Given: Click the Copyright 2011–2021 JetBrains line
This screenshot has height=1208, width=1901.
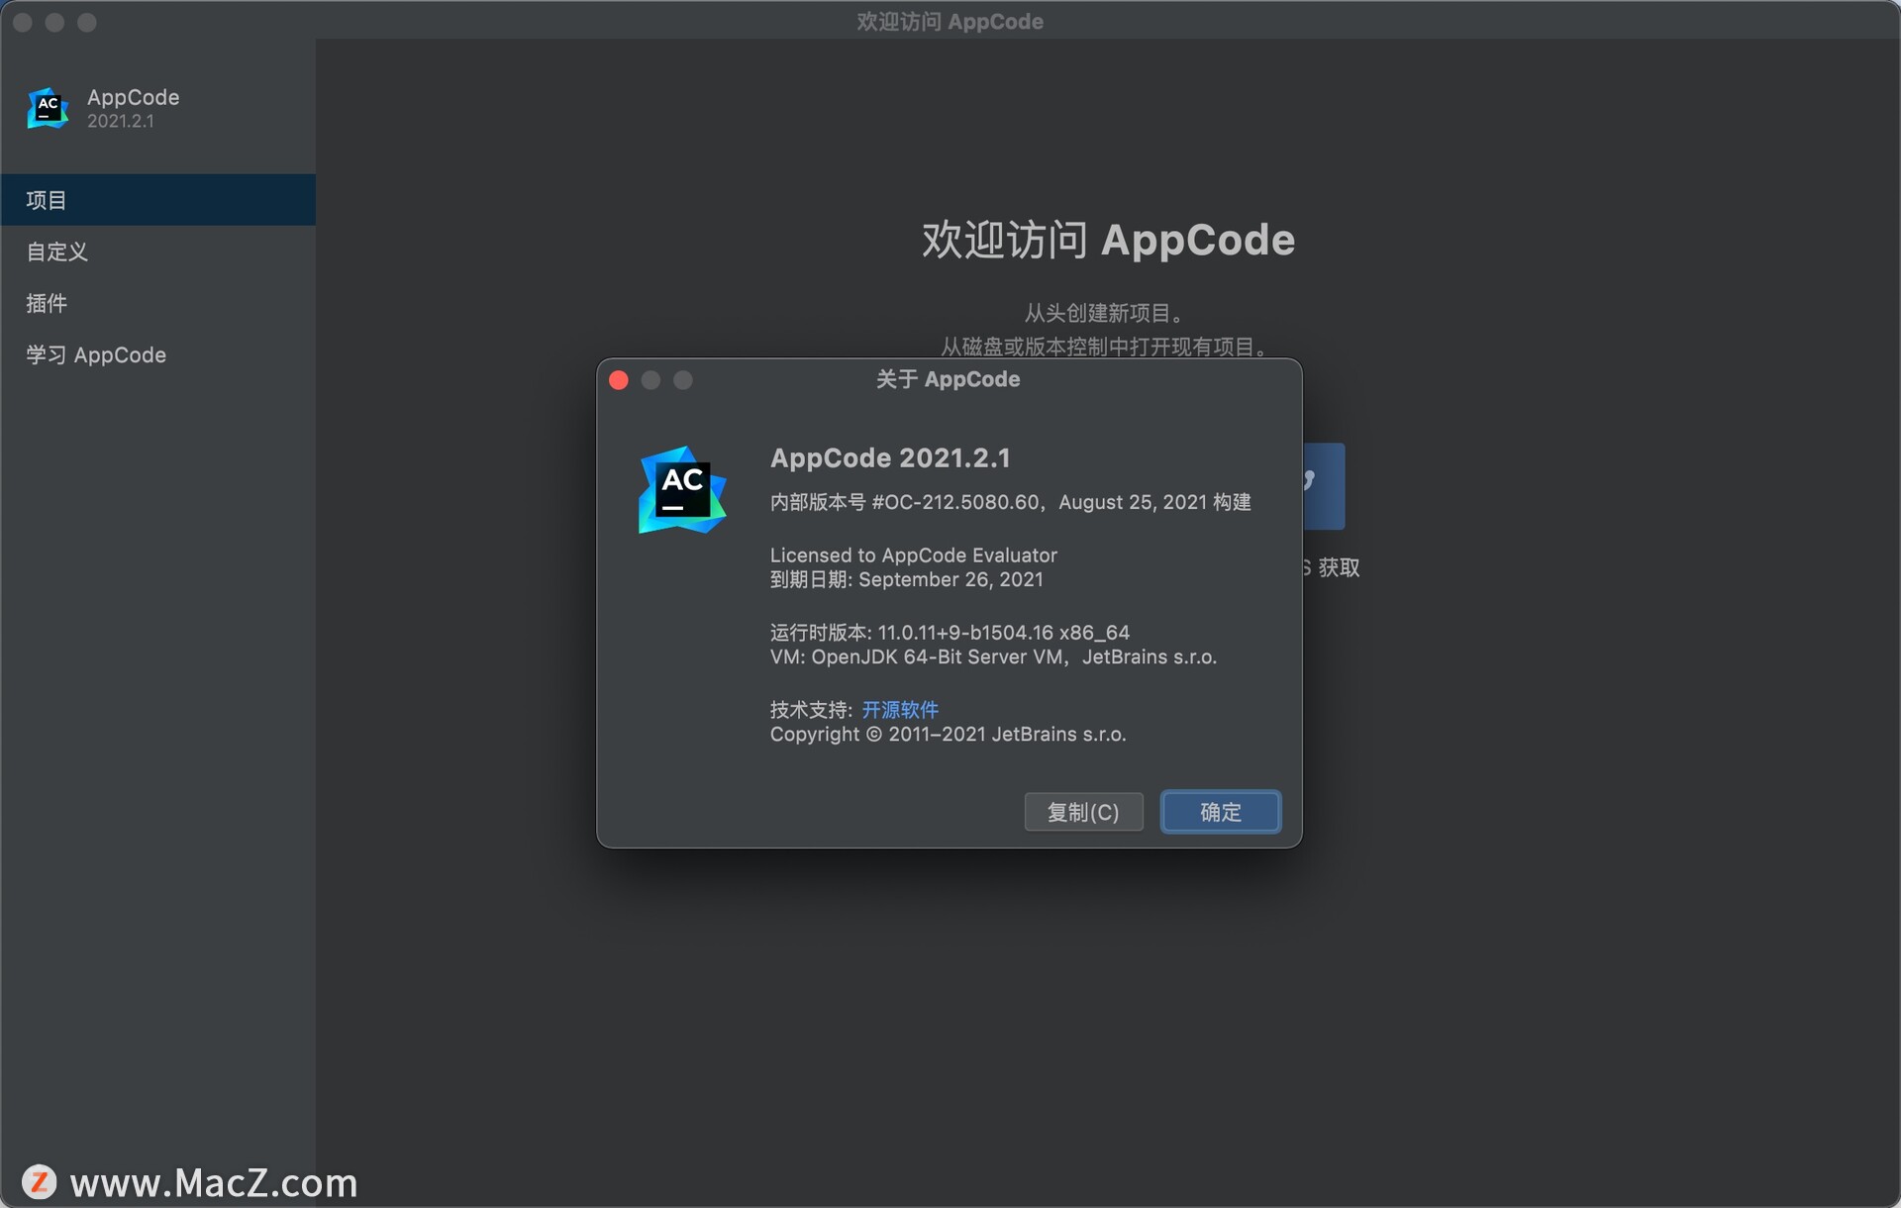Looking at the screenshot, I should [949, 735].
